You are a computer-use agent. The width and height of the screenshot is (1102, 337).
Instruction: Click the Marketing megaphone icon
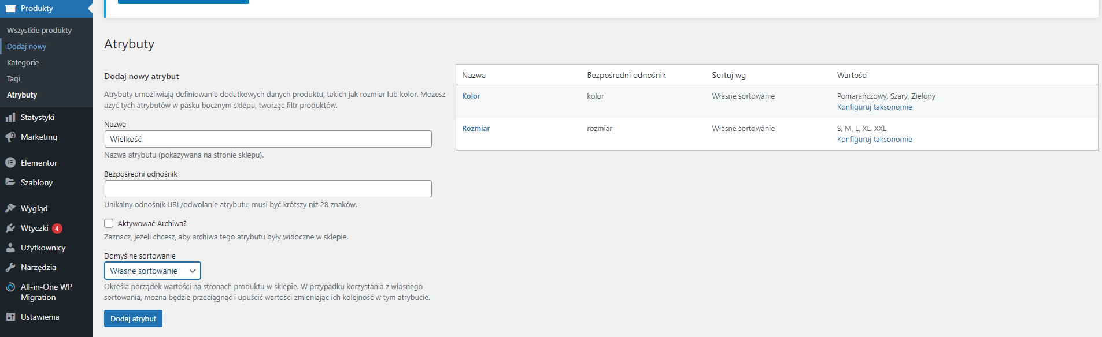click(x=10, y=137)
